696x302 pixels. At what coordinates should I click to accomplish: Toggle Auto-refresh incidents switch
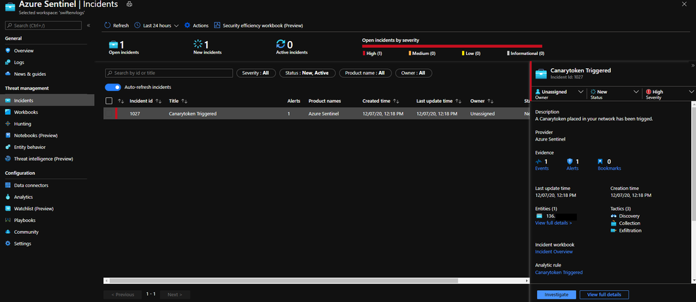[113, 87]
